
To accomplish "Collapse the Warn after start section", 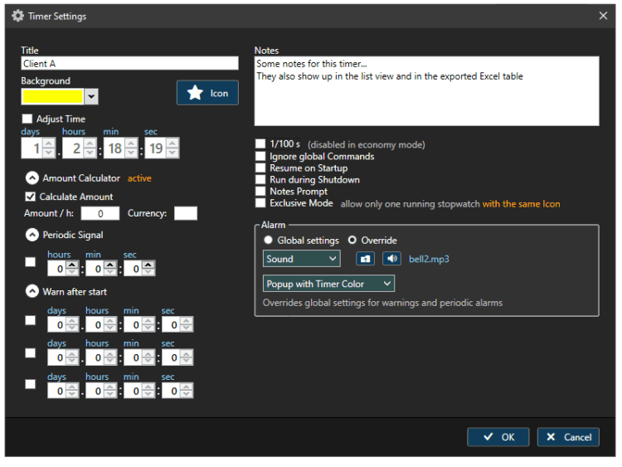I will click(32, 292).
